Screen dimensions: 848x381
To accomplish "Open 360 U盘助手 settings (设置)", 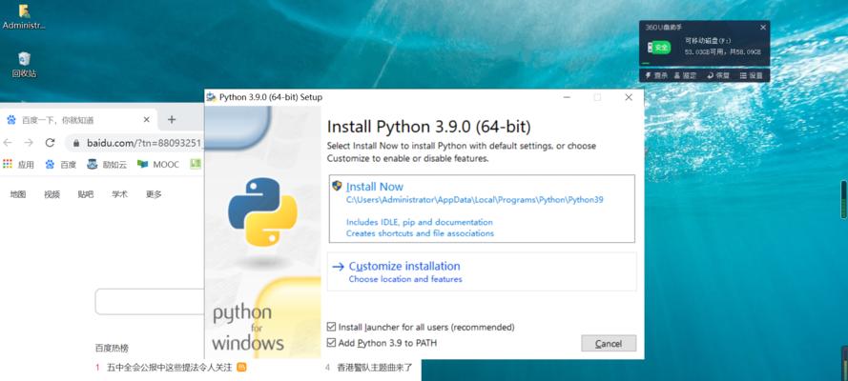I will tap(751, 75).
